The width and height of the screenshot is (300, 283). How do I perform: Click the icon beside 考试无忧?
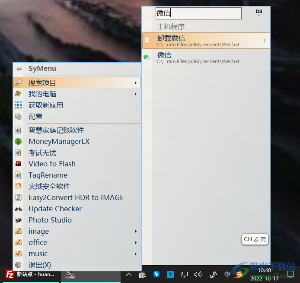tap(18, 153)
